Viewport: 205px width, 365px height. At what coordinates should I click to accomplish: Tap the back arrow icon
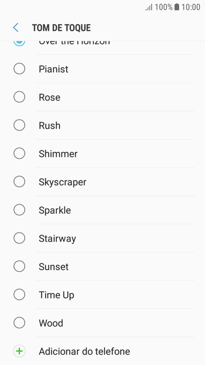point(15,28)
